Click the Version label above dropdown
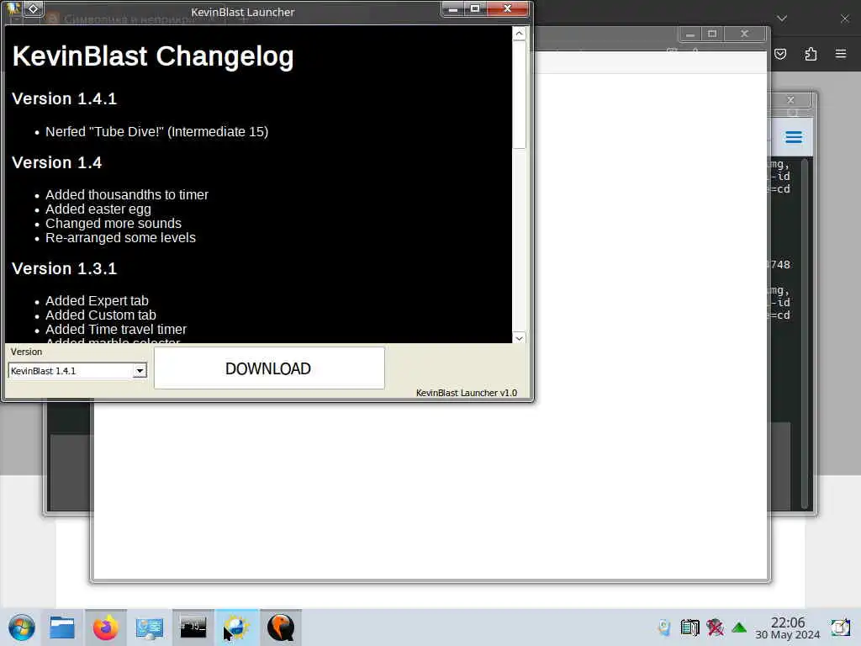The height and width of the screenshot is (646, 861). click(x=26, y=352)
